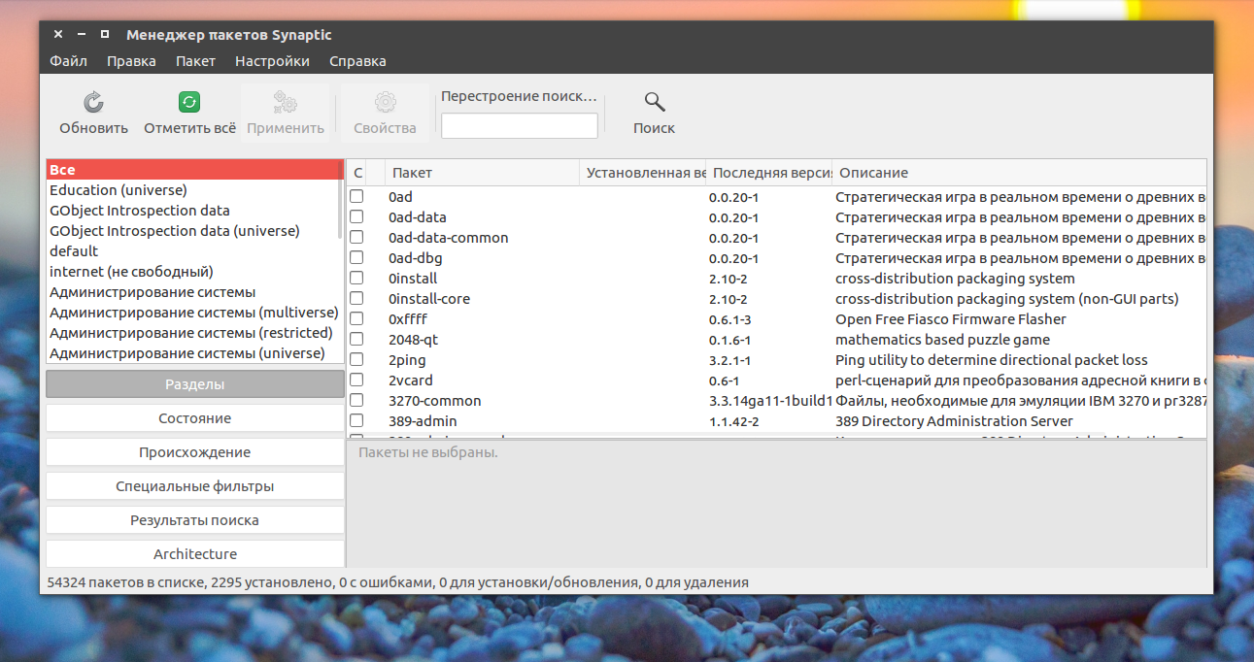Click the sections list vertical scrollbar
This screenshot has width=1254, height=662.
pyautogui.click(x=340, y=262)
